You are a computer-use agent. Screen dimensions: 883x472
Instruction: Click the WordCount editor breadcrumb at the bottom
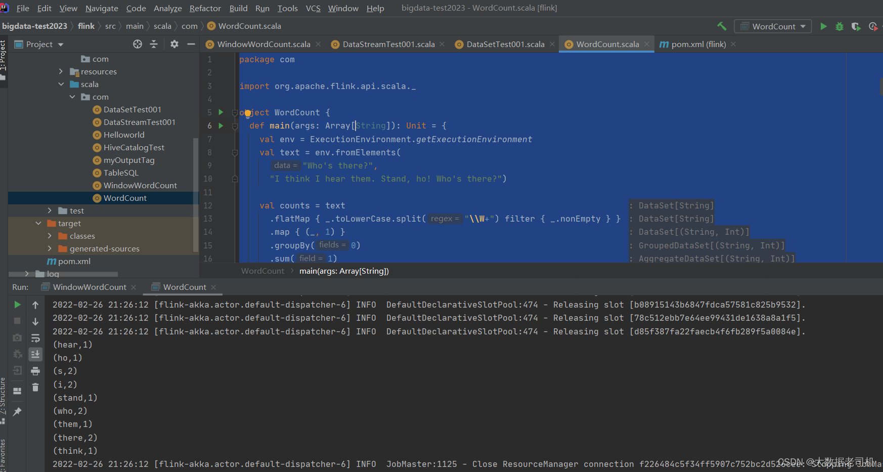click(x=262, y=271)
